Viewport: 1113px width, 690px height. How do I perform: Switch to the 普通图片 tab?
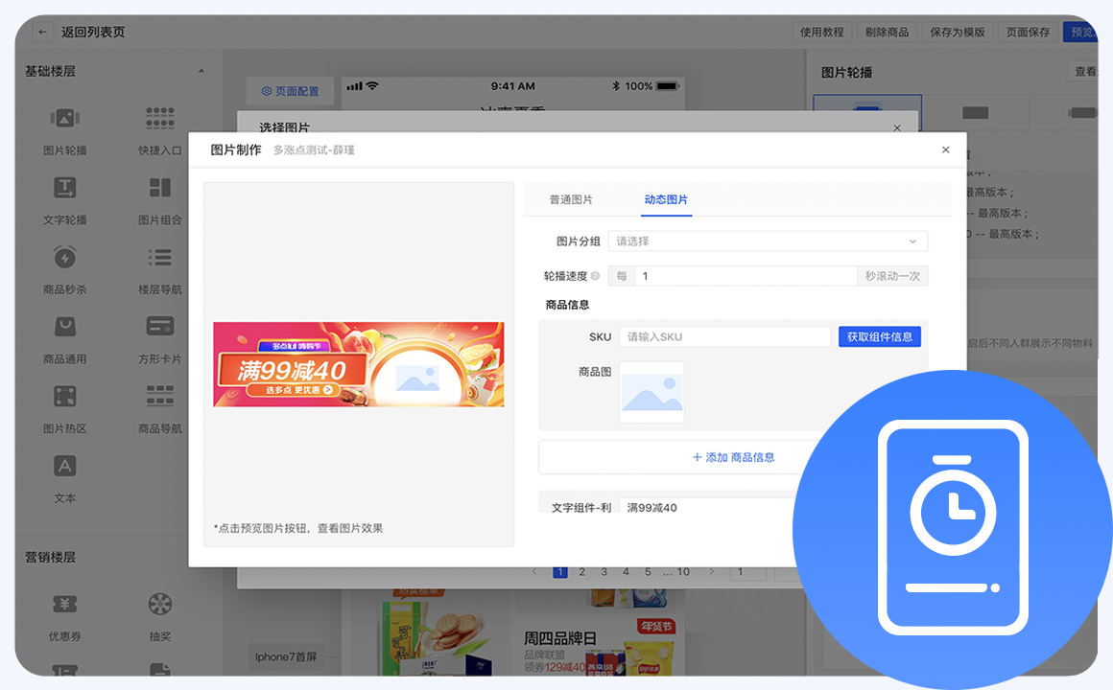point(571,199)
